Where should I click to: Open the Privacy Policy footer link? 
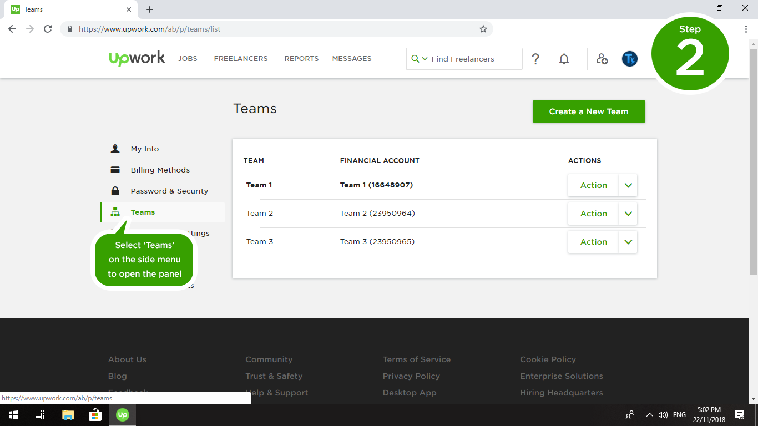point(411,376)
